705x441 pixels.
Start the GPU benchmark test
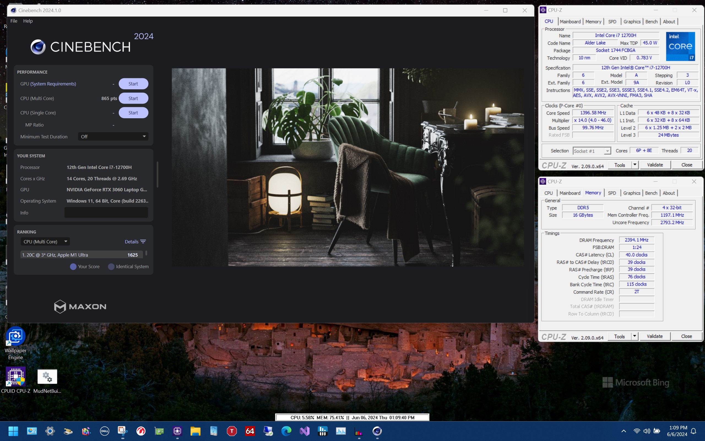click(133, 84)
